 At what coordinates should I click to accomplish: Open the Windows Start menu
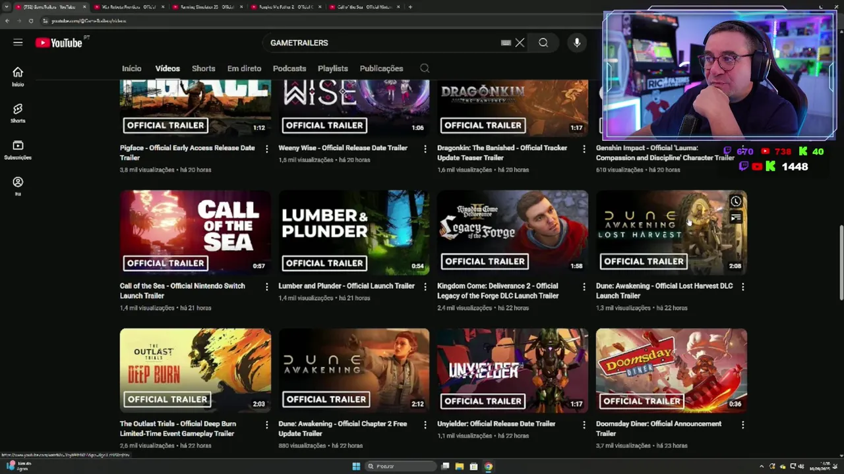356,466
